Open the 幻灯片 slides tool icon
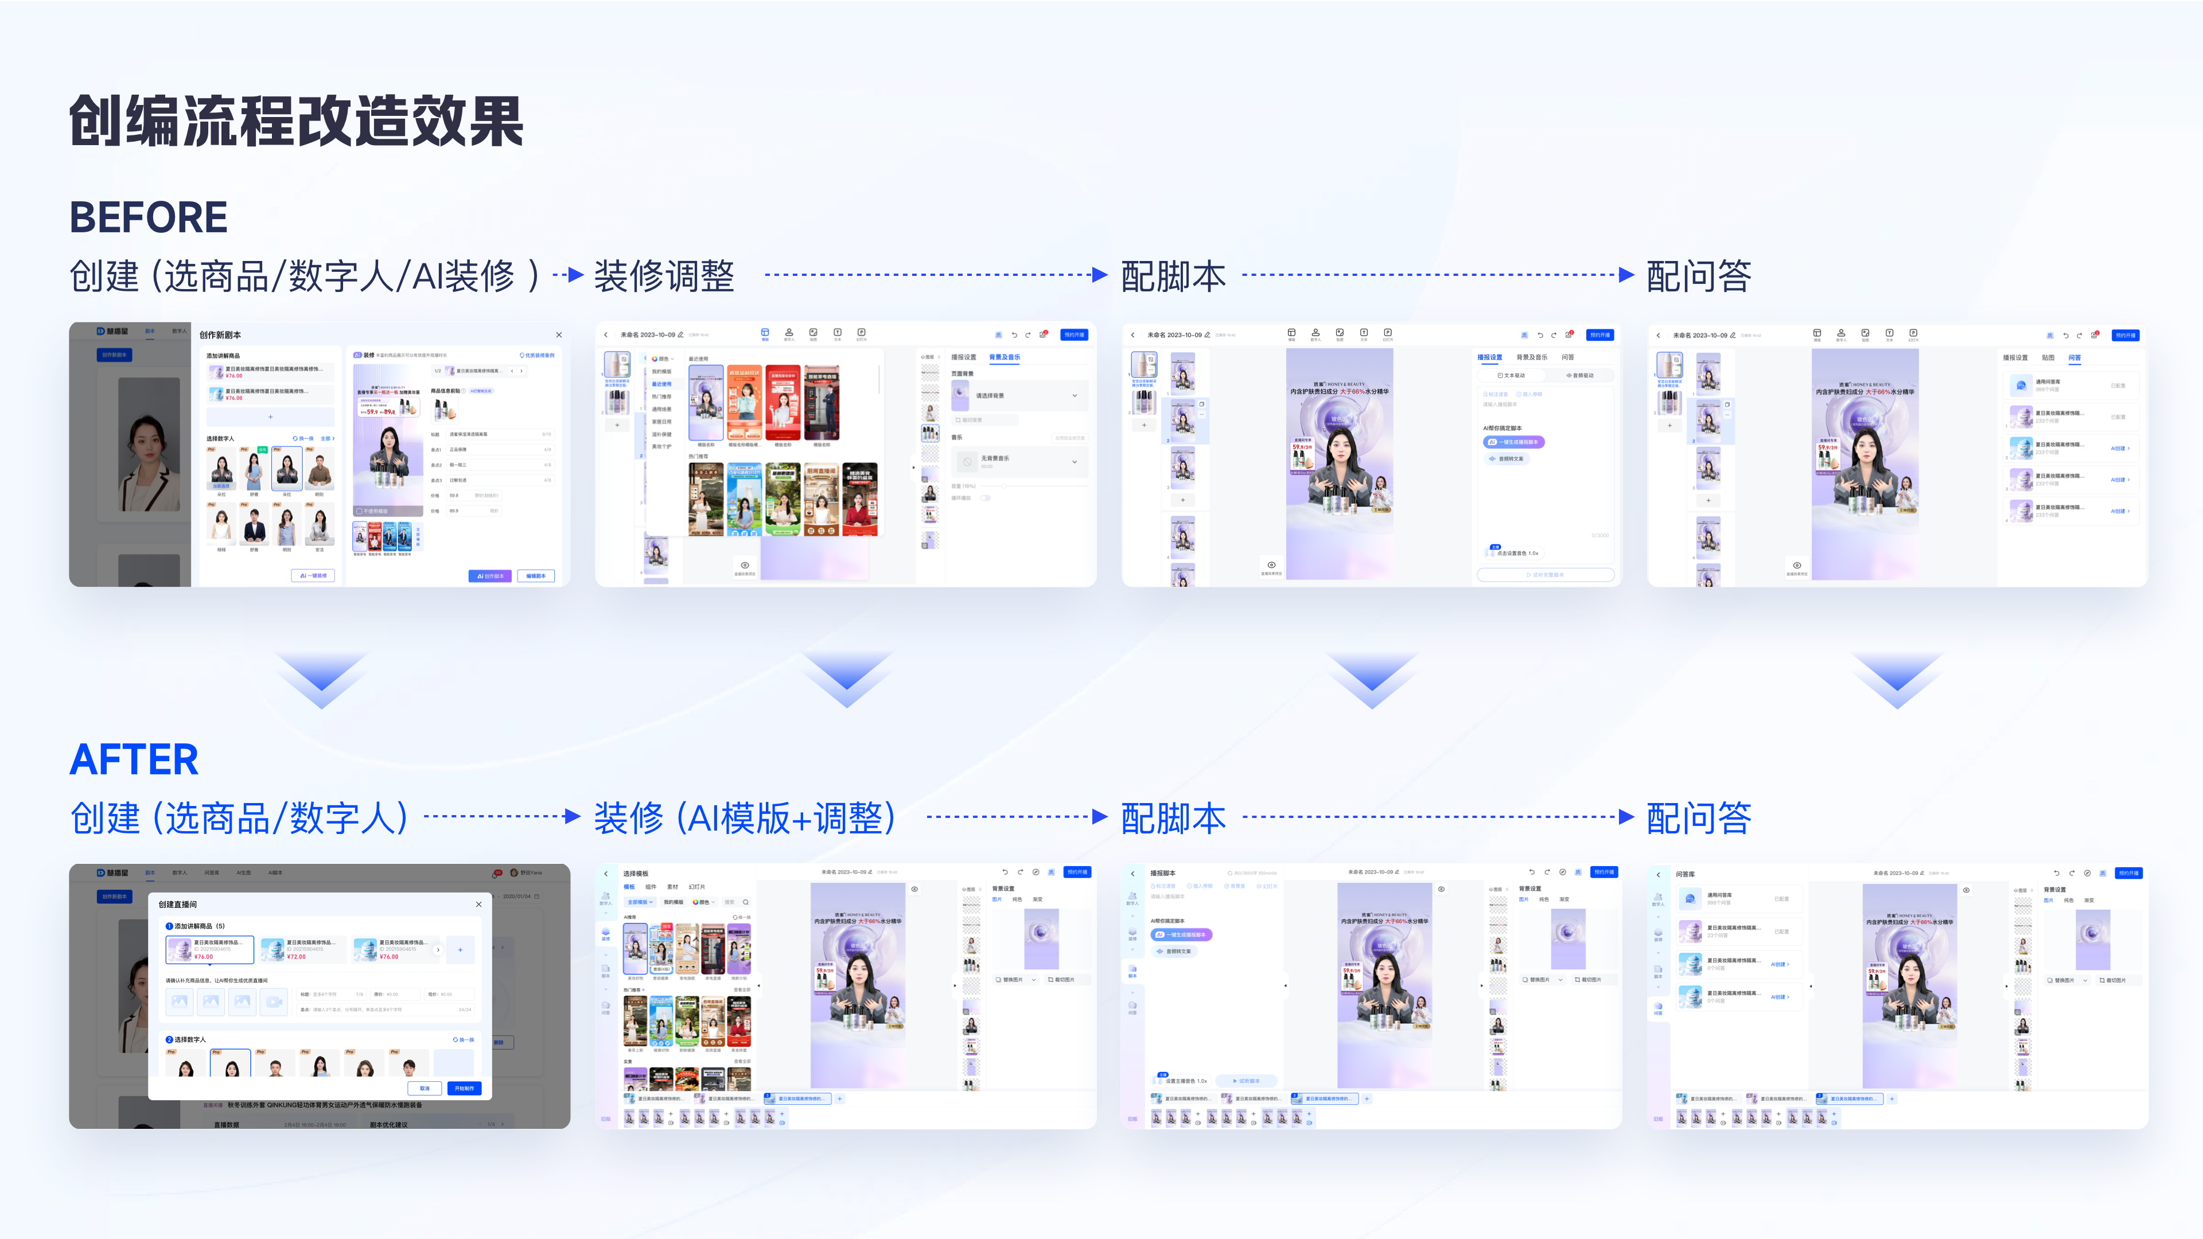This screenshot has height=1239, width=2203. [x=862, y=333]
